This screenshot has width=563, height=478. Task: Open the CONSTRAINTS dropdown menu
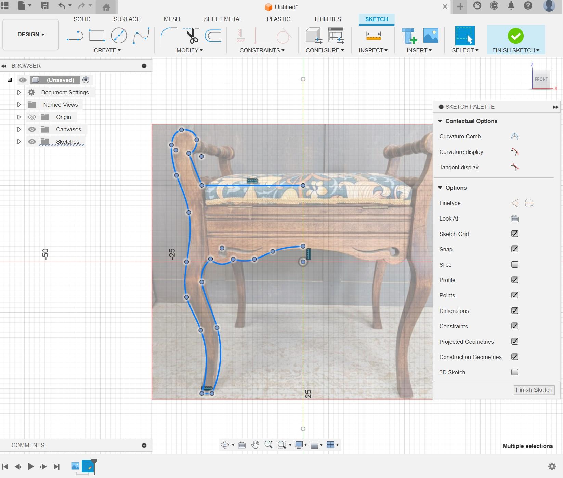click(x=262, y=50)
